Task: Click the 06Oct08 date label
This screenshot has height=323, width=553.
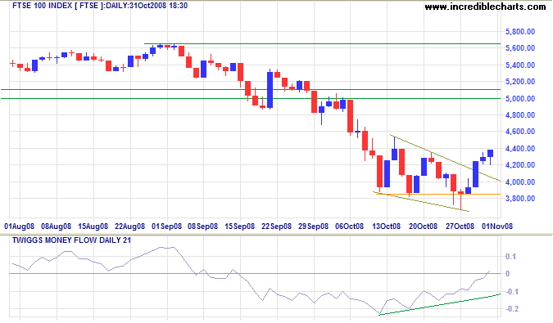Action: click(349, 227)
